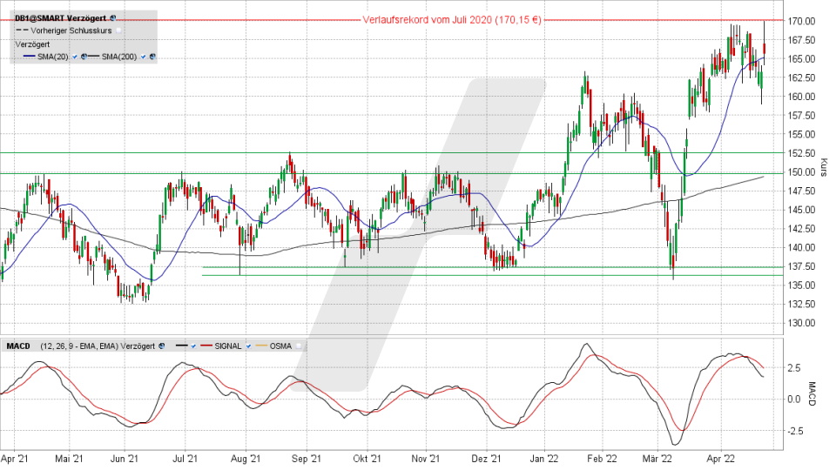Toggle the black MACD line checkbox
836x470 pixels.
tap(193, 346)
